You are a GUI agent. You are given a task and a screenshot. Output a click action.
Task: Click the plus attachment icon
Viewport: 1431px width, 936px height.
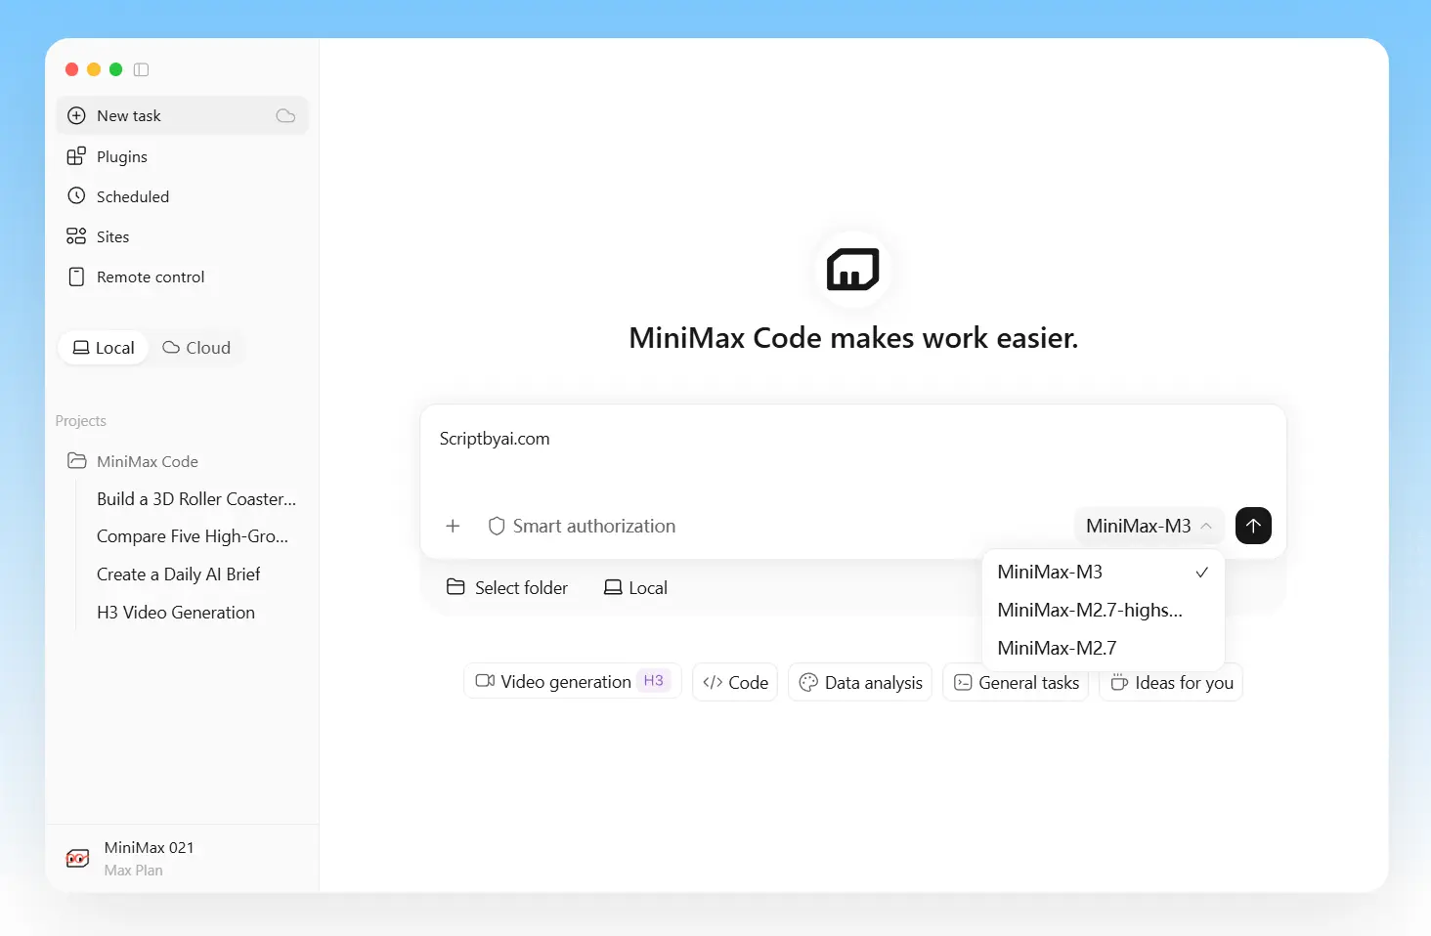click(x=453, y=526)
